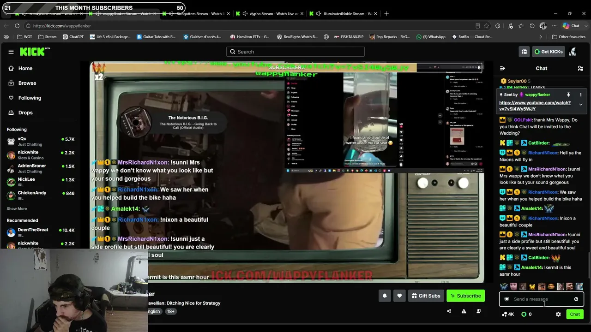591x332 pixels.
Task: Open the dashboard icon beside Get KICKs
Action: coord(524,52)
